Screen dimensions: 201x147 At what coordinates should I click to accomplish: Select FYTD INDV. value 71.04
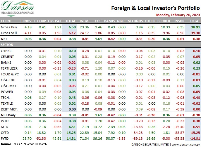84,139
